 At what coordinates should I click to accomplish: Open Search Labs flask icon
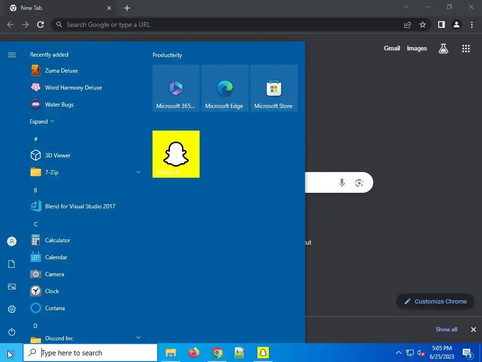[x=443, y=49]
